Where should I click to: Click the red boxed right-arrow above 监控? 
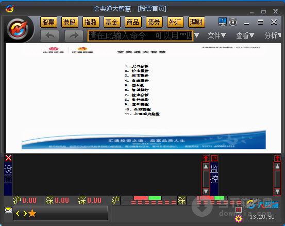tap(214, 158)
